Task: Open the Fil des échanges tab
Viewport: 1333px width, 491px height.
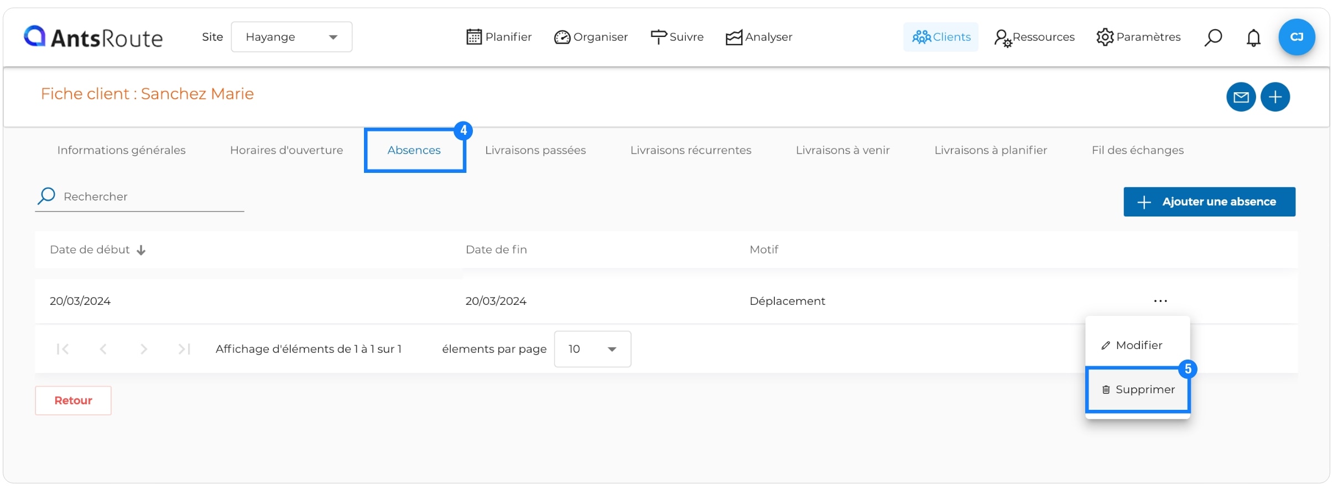Action: [1138, 150]
